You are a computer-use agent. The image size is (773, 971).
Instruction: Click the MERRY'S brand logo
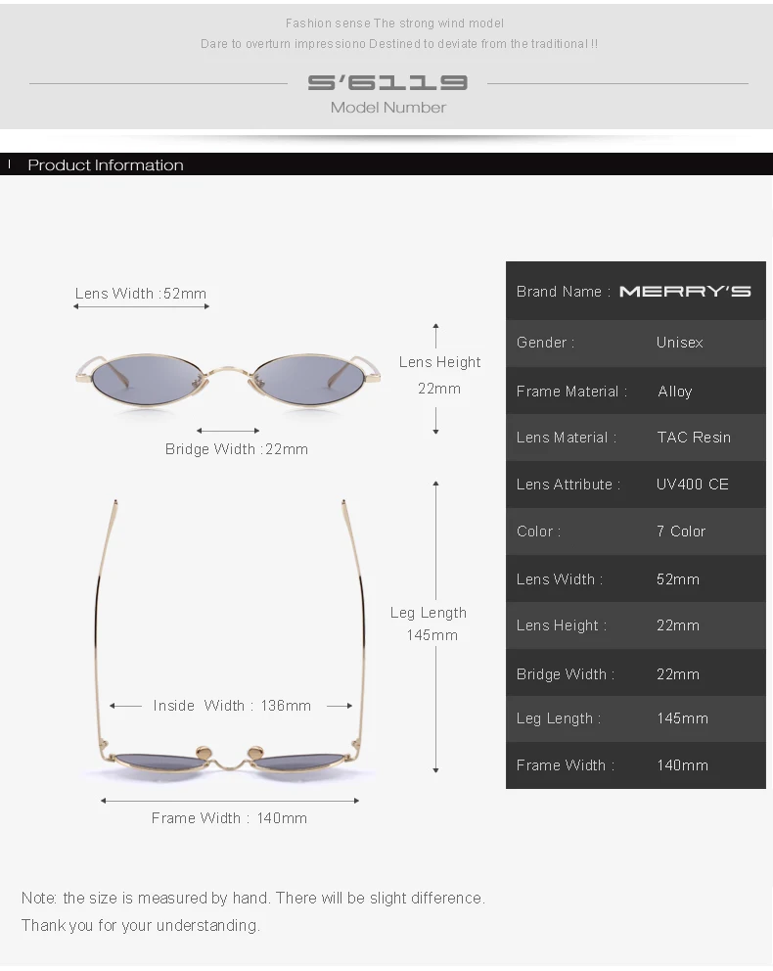pos(685,291)
